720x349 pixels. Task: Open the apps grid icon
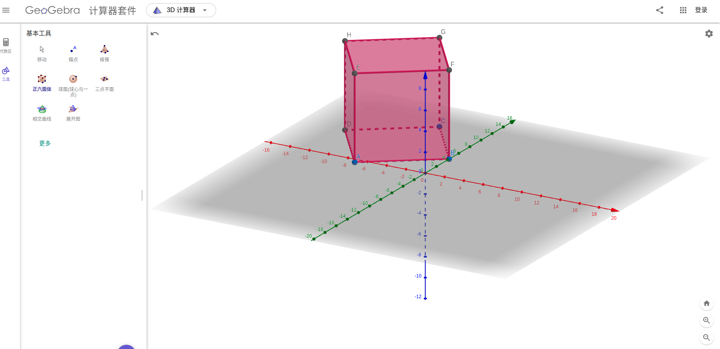pos(683,10)
